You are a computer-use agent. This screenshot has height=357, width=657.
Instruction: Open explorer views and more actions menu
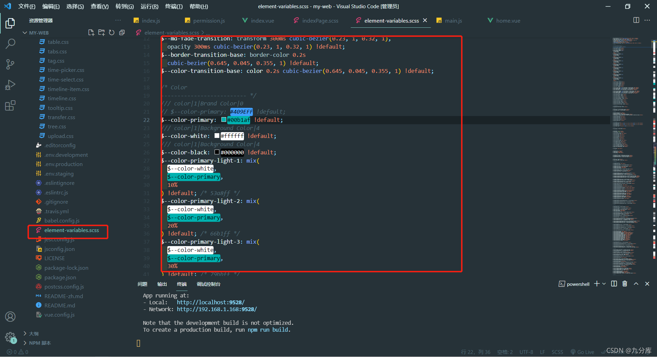coord(118,21)
